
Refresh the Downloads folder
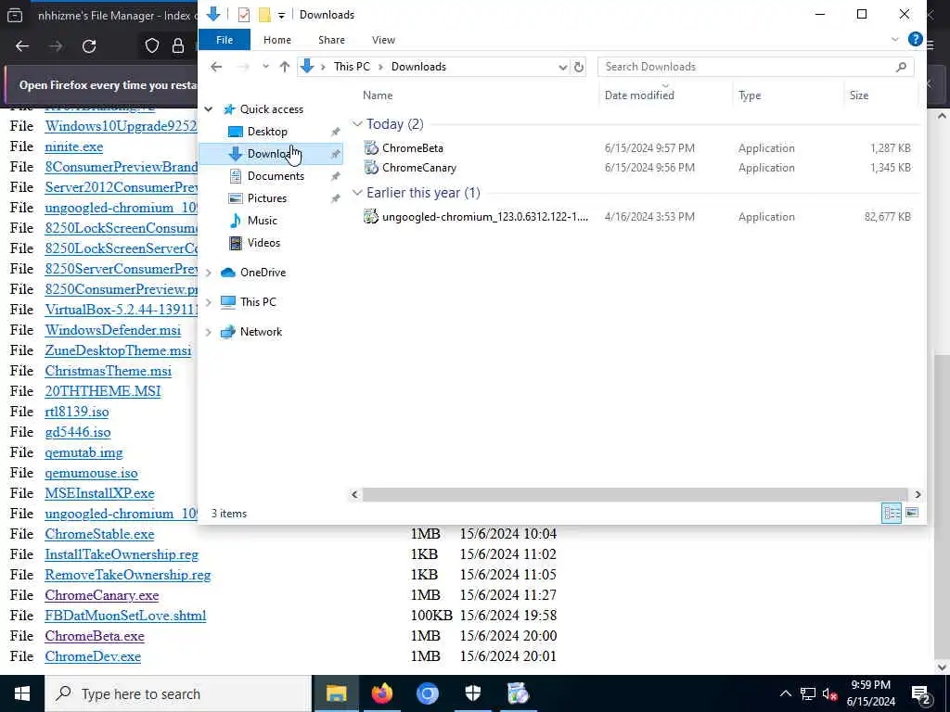click(x=579, y=67)
